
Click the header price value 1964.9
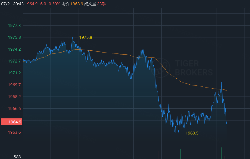coord(31,4)
